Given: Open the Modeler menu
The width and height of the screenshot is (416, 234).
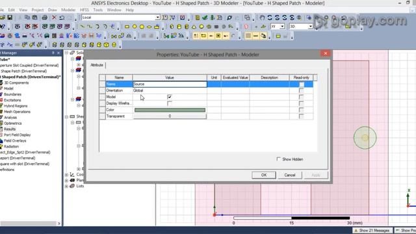Looking at the screenshot, I should click(68, 10).
